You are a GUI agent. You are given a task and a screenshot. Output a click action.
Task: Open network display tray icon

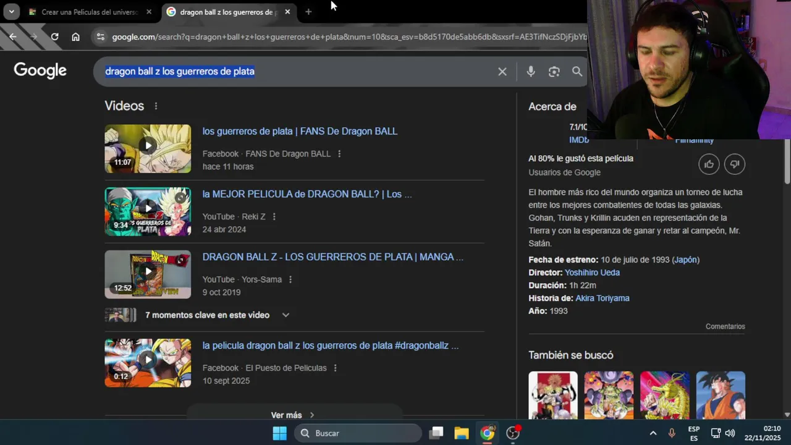tap(716, 433)
